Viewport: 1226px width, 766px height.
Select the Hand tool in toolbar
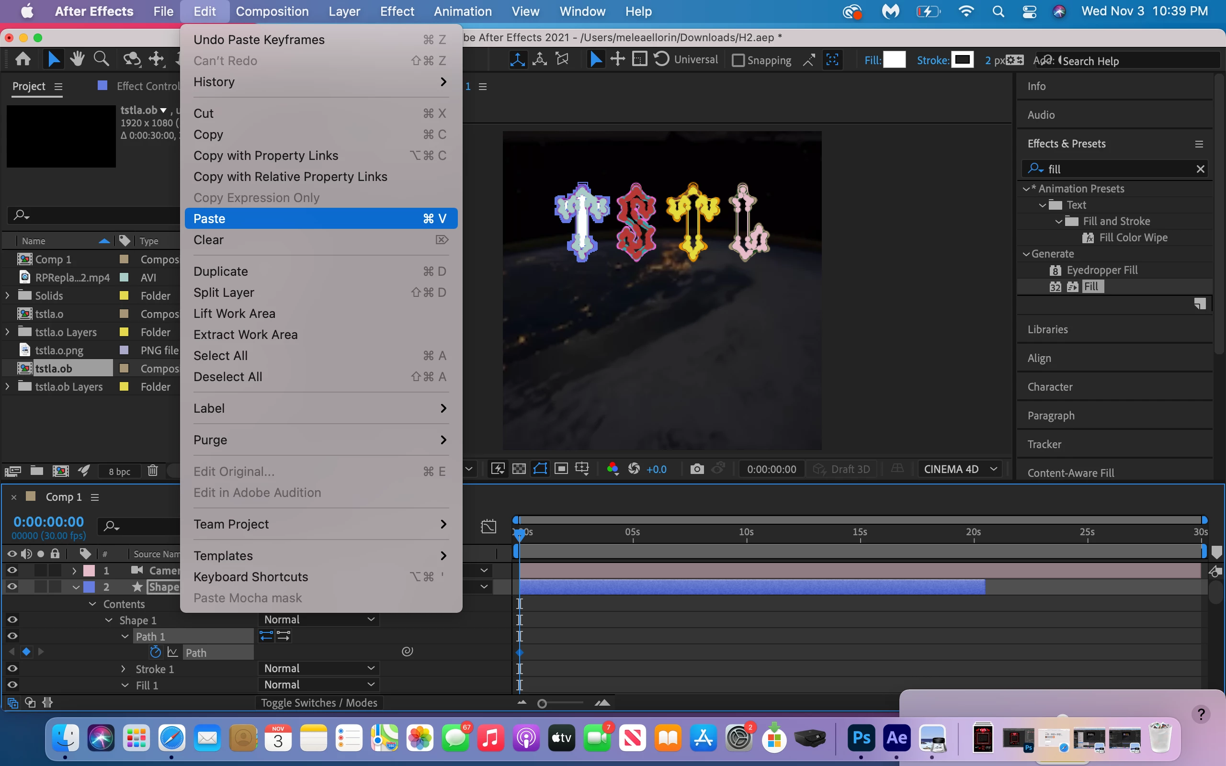[77, 59]
